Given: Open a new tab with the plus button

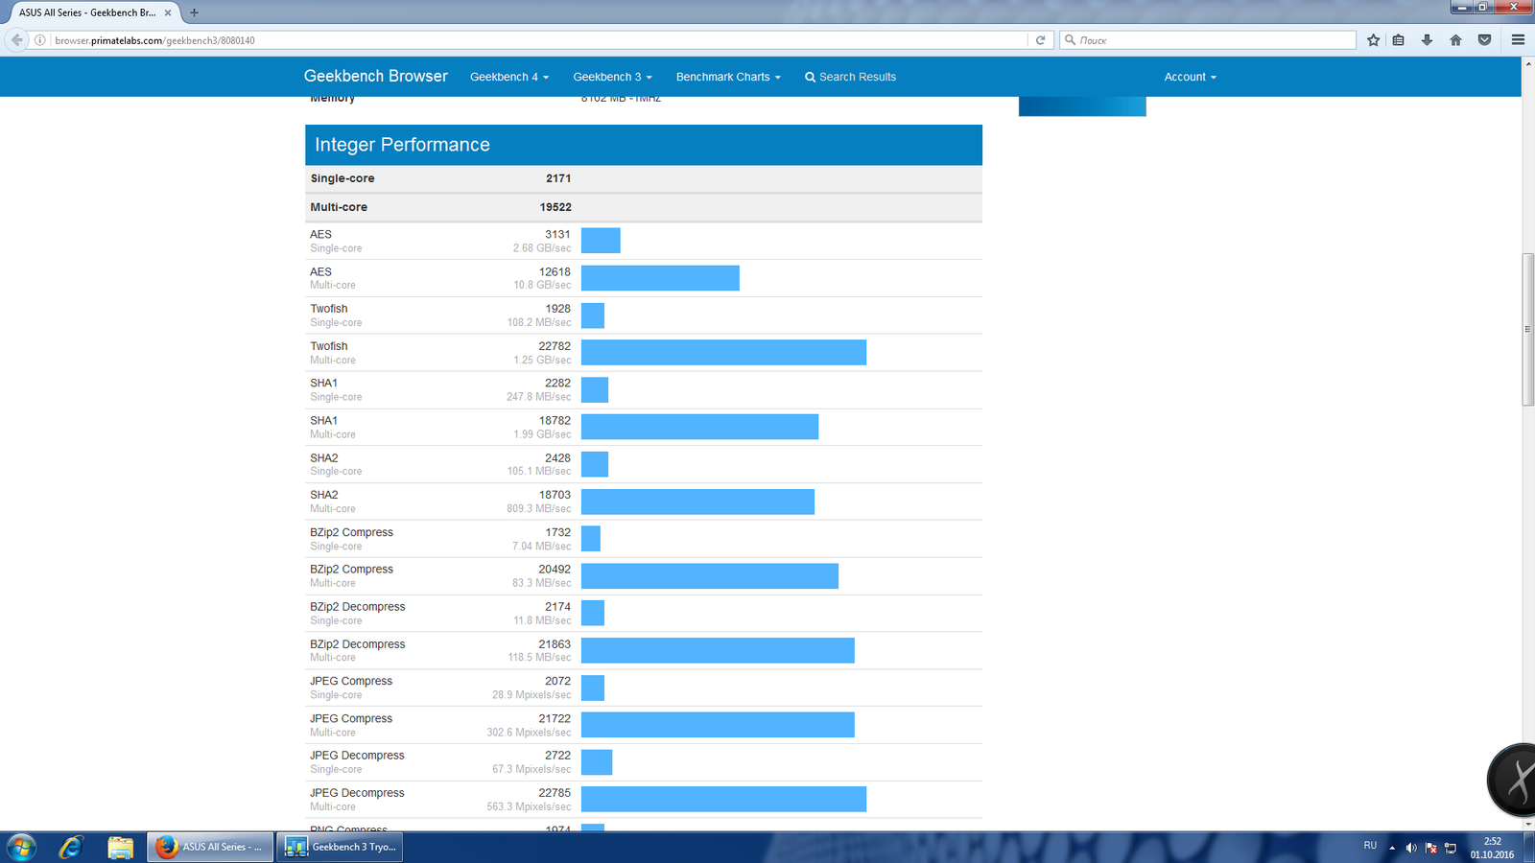Looking at the screenshot, I should point(194,12).
